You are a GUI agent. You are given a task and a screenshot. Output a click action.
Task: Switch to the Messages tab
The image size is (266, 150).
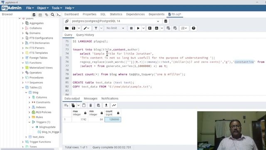tap(91, 99)
